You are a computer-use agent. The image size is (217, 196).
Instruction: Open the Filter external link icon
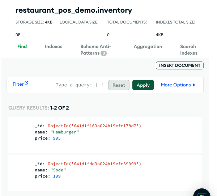pyautogui.click(x=26, y=83)
